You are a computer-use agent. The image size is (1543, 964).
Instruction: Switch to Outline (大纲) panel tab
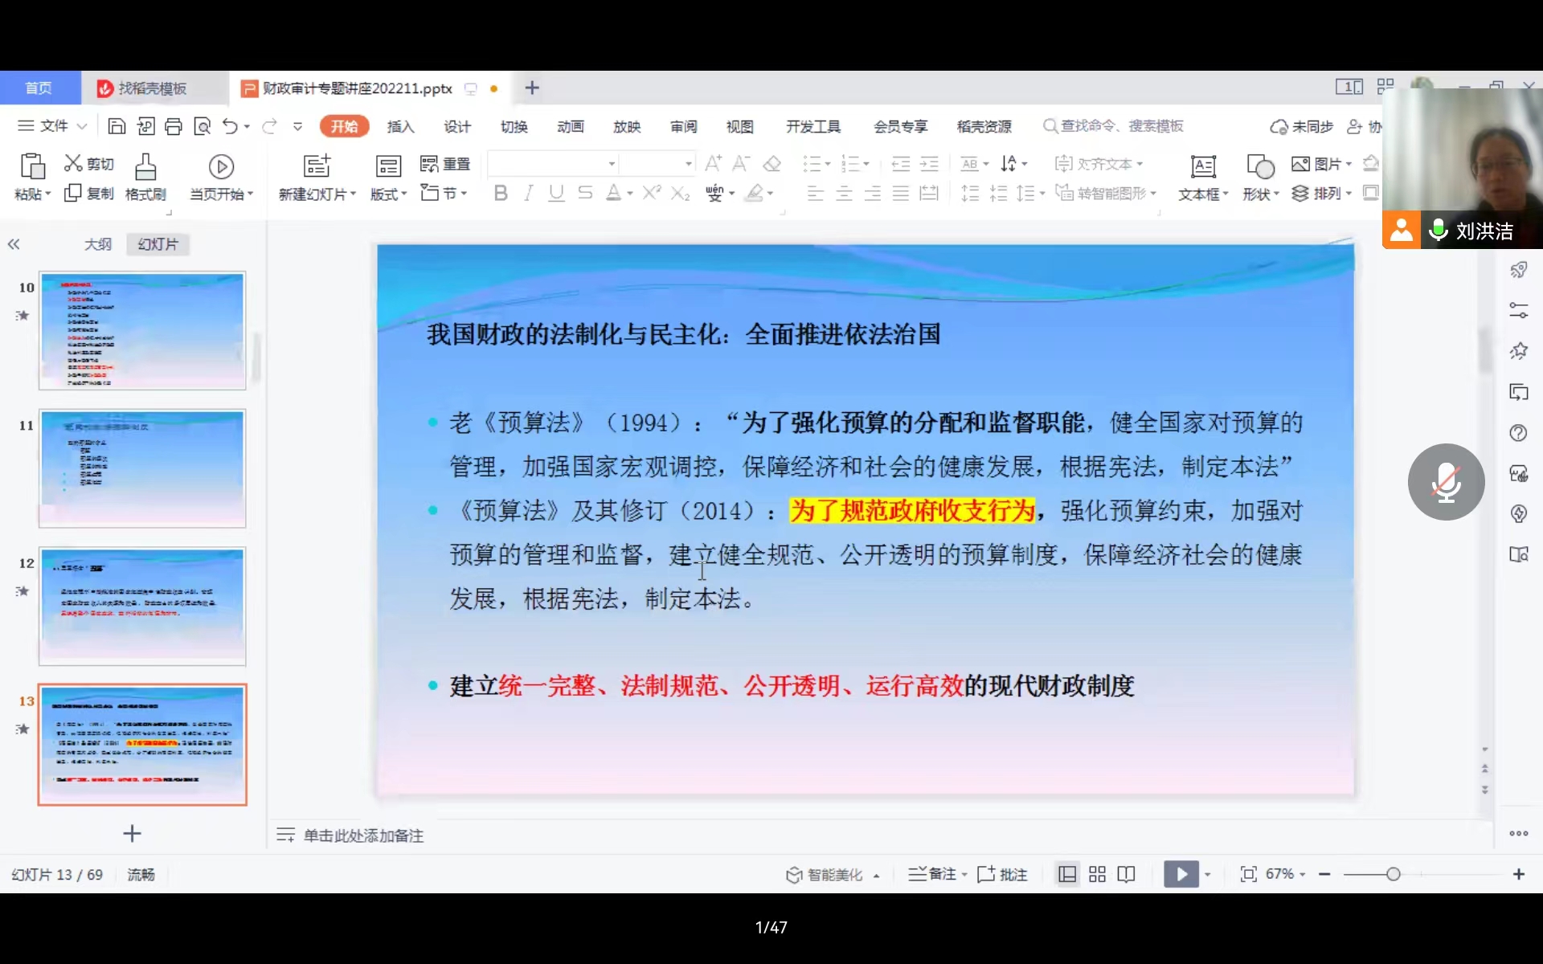click(98, 244)
